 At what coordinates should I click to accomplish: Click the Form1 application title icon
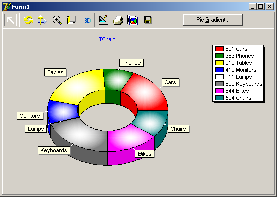(x=7, y=7)
